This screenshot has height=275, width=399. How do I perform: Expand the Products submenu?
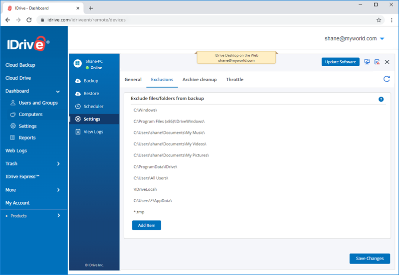tap(58, 216)
